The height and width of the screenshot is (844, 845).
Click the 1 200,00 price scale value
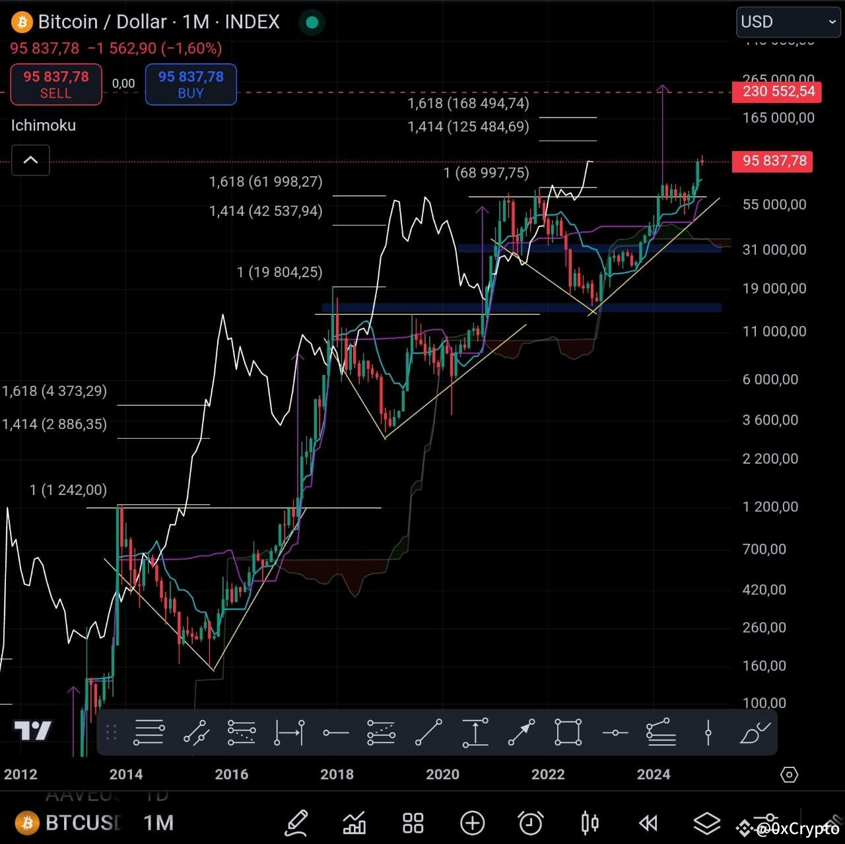(x=770, y=507)
